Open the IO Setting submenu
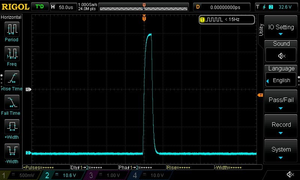This screenshot has height=180, width=300. [280, 27]
